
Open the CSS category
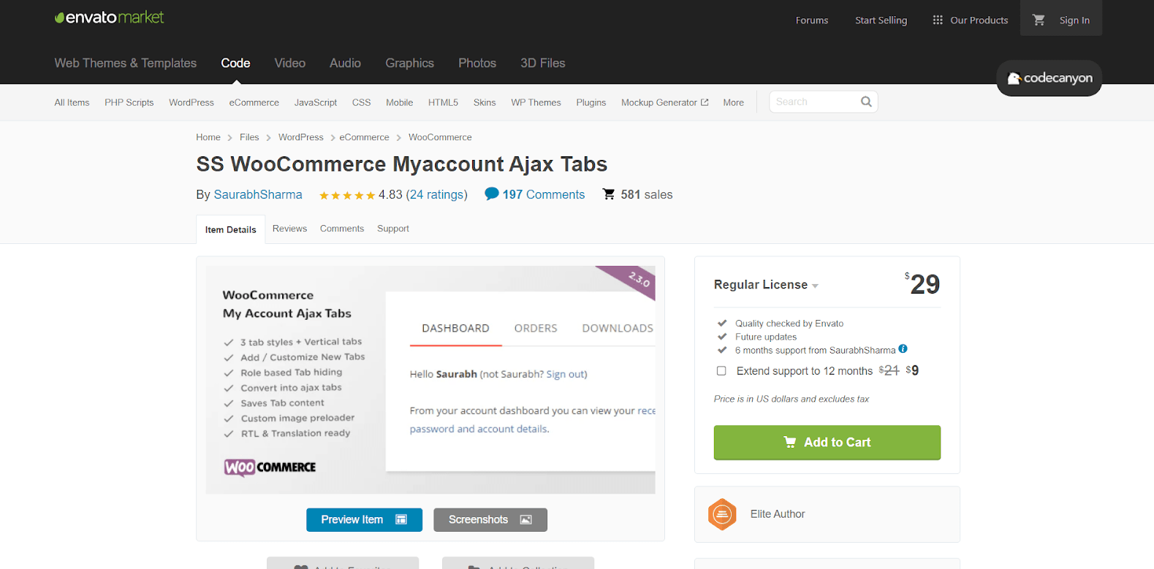click(361, 102)
